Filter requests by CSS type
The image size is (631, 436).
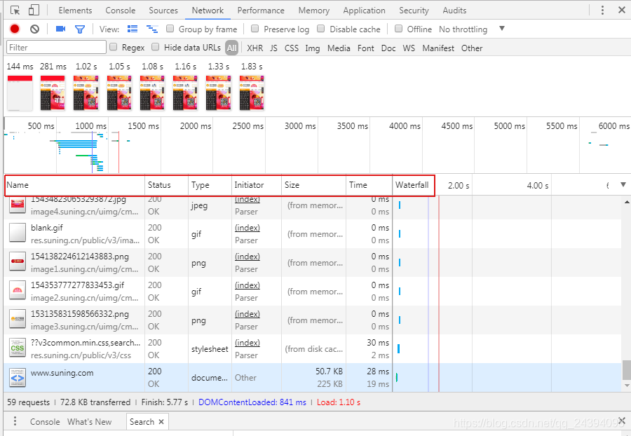[292, 48]
